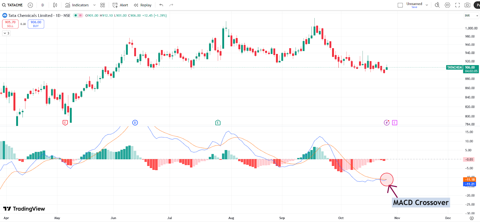Start bar Replay mode
The width and height of the screenshot is (480, 222).
[142, 5]
